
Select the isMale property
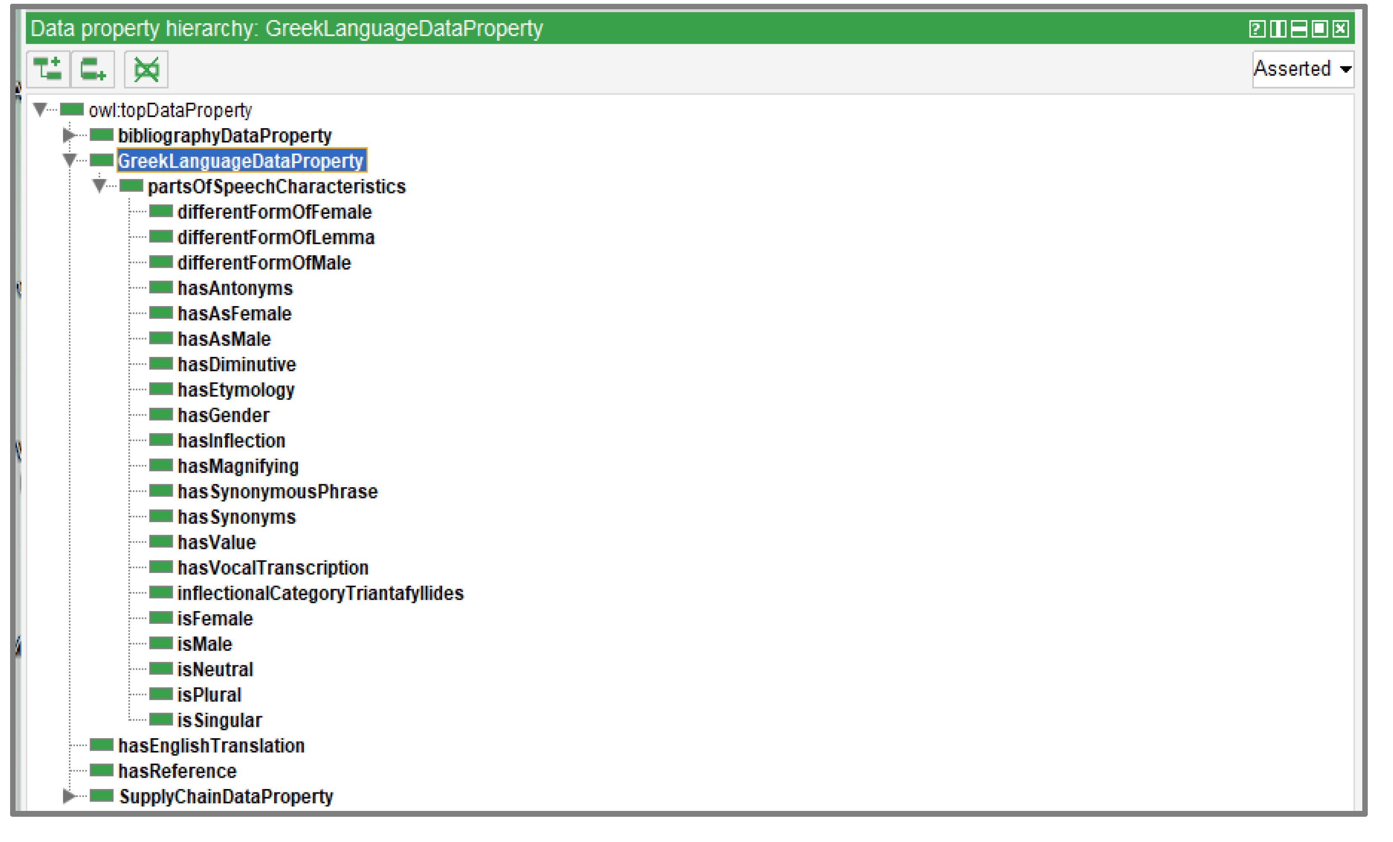pyautogui.click(x=205, y=644)
